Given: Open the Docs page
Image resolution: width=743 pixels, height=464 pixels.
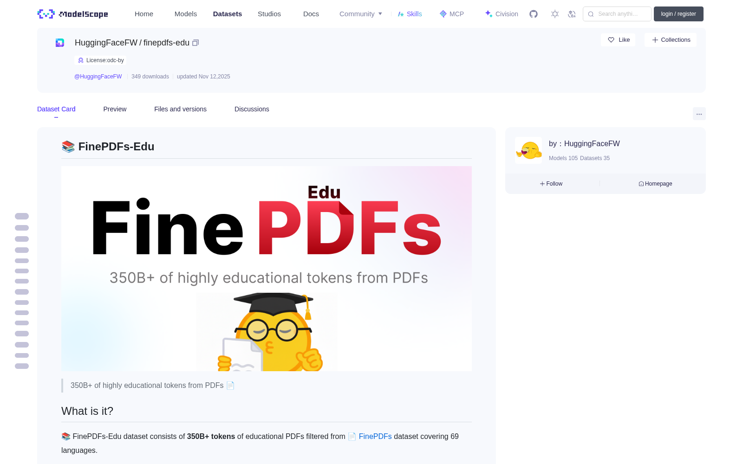Looking at the screenshot, I should pyautogui.click(x=311, y=14).
